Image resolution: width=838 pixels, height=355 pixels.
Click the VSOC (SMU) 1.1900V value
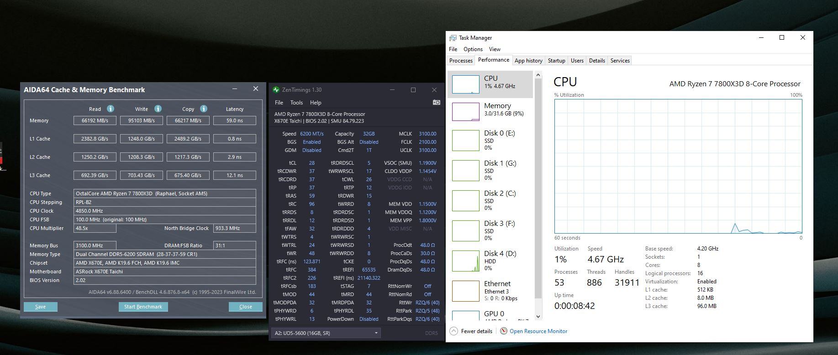tap(427, 163)
